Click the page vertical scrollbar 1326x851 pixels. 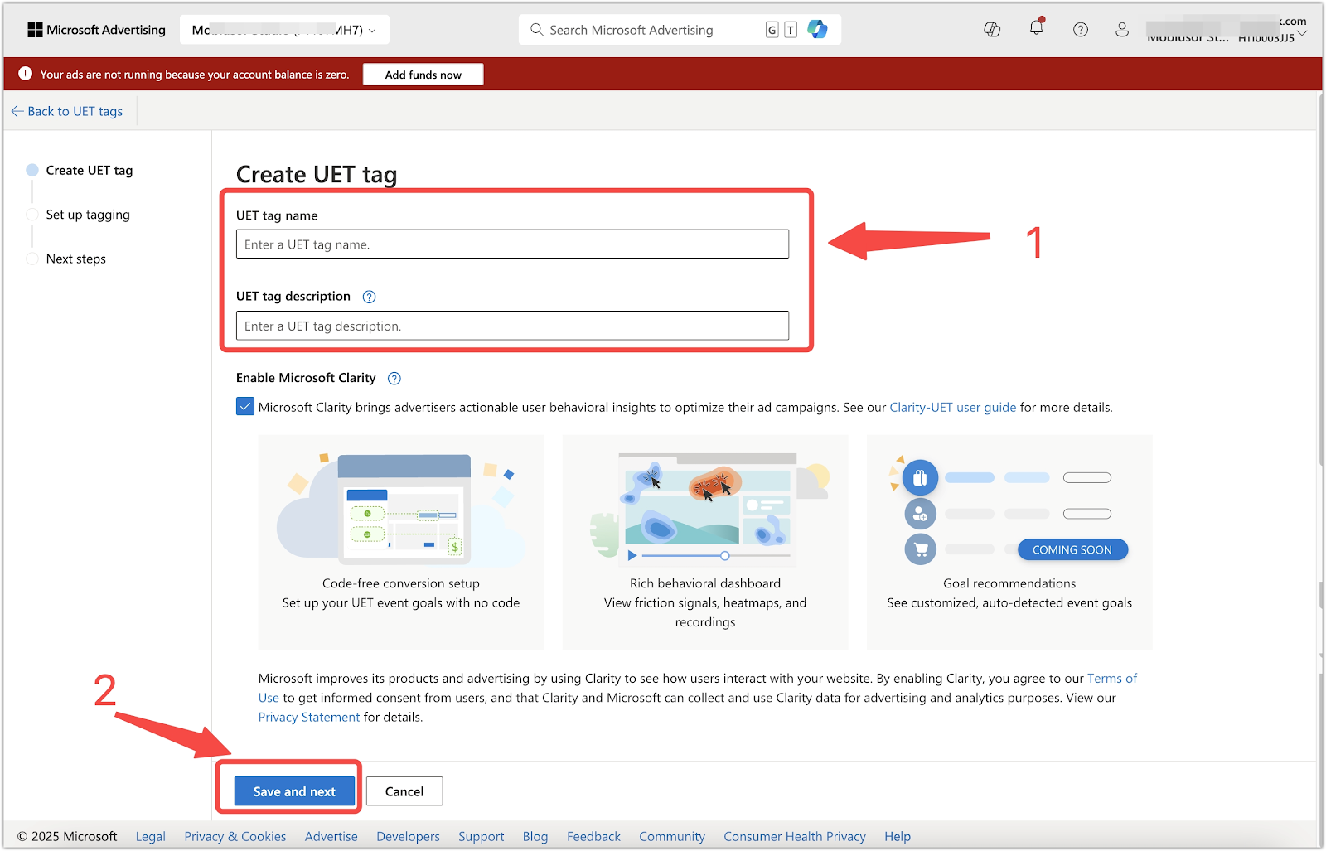(1319, 278)
